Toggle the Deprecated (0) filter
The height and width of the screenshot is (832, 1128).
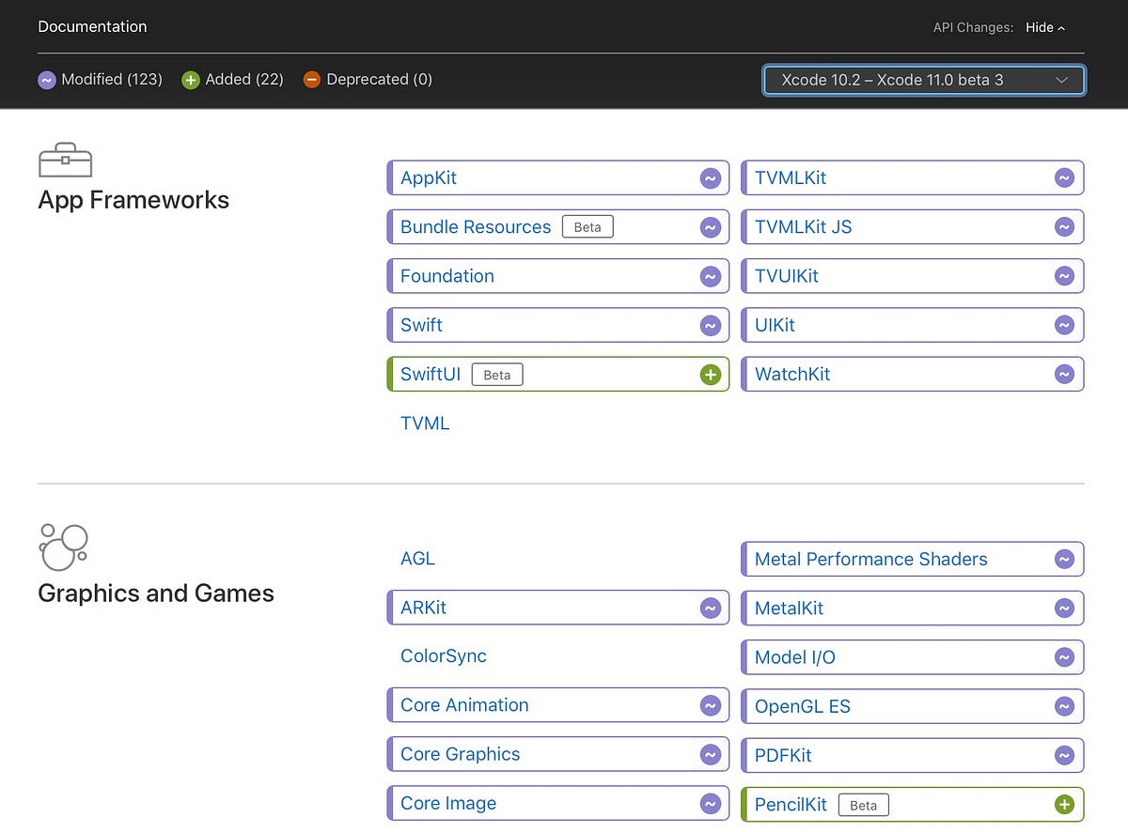pos(368,80)
